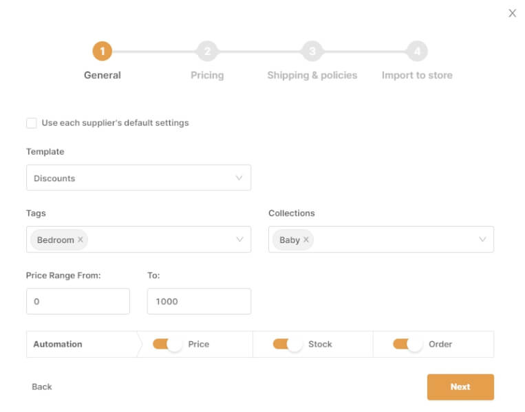The image size is (525, 412).
Task: Turn off Order automation switch
Action: click(x=407, y=344)
